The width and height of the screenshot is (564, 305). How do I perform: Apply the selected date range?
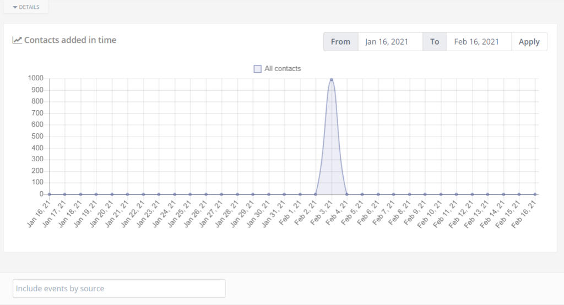(x=529, y=42)
